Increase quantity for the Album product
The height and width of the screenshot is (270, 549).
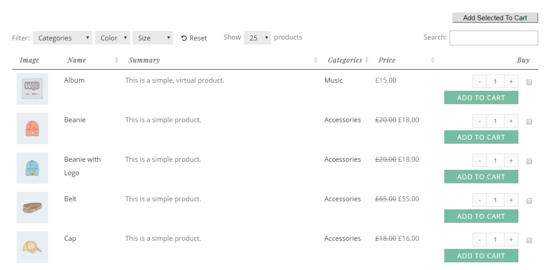click(x=511, y=81)
